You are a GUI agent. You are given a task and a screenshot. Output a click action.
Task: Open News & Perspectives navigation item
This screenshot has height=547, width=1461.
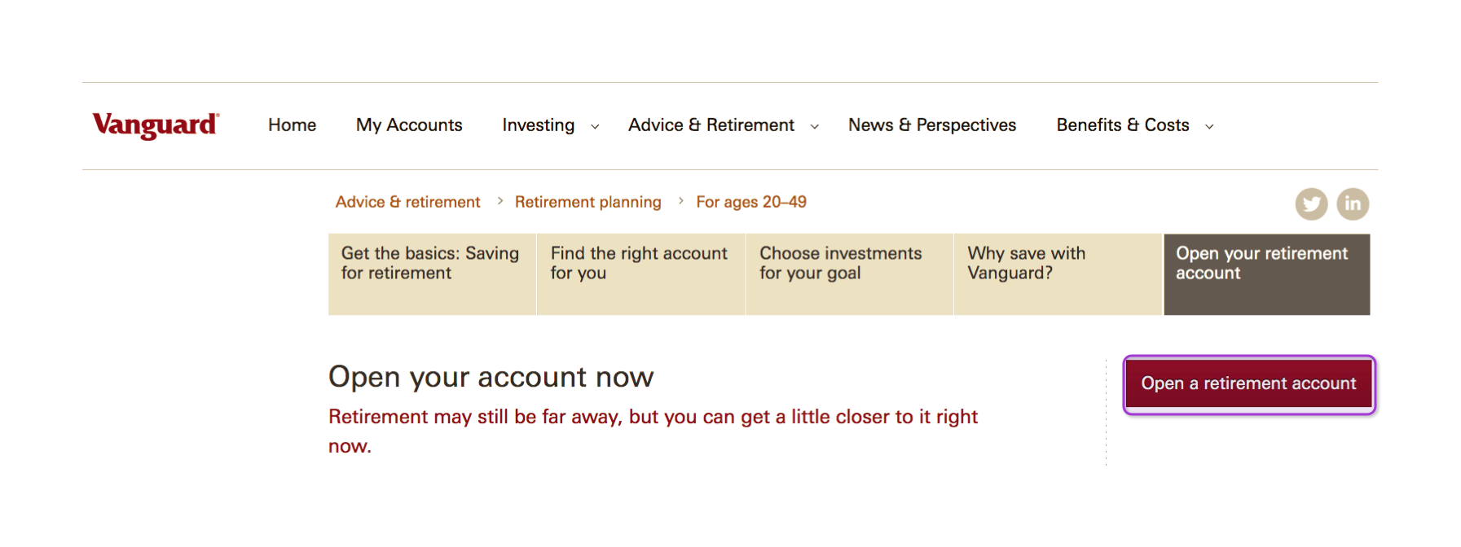pos(932,125)
